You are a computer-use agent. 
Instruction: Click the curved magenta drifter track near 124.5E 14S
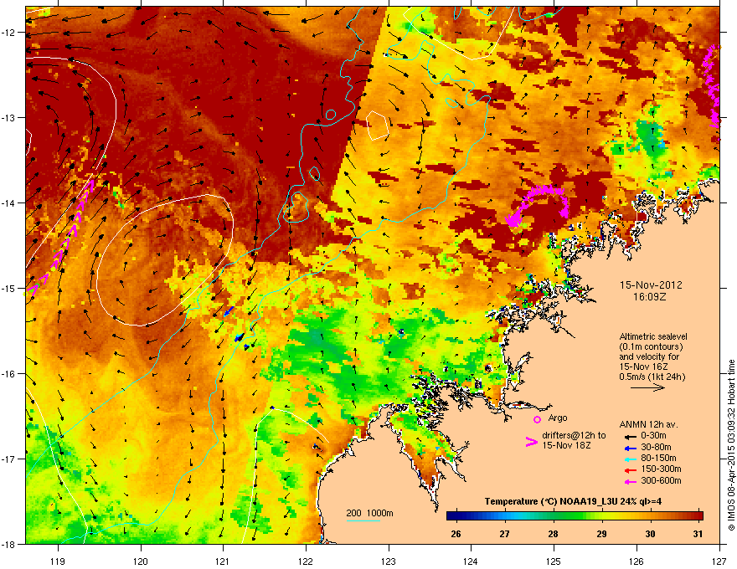click(x=539, y=204)
